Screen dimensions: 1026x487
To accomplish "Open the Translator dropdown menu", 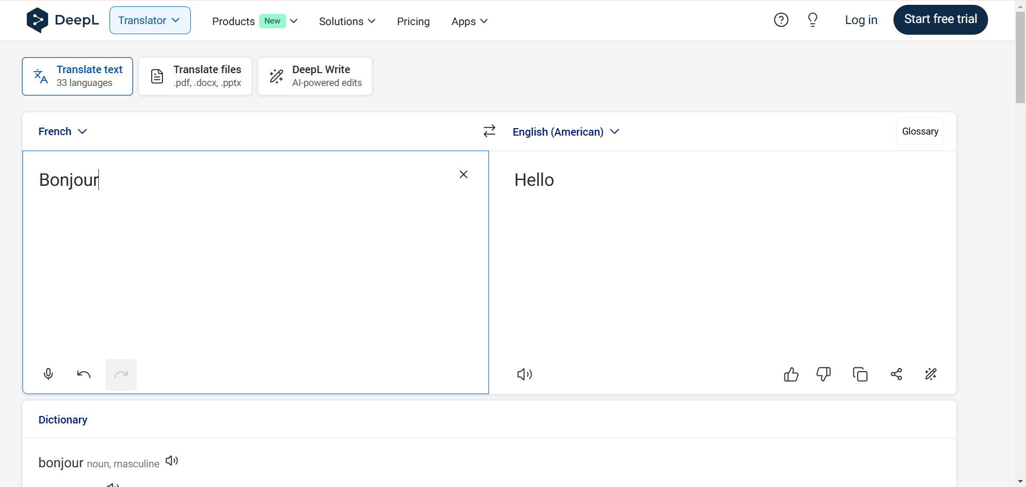I will click(150, 20).
